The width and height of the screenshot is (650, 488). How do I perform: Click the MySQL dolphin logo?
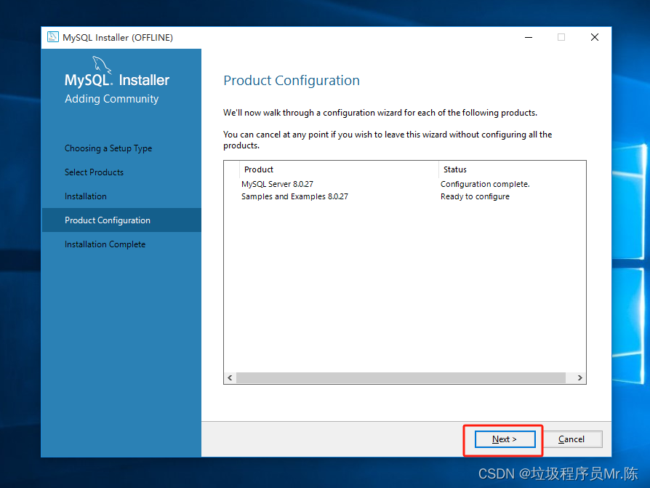click(x=102, y=65)
